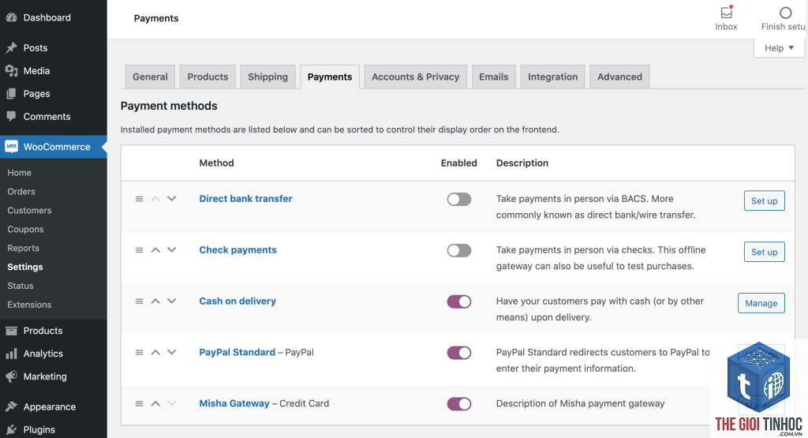
Task: Open Check payments link
Action: [238, 250]
